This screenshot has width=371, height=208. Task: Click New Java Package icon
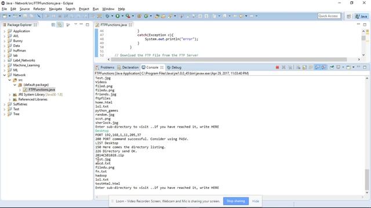pos(139,16)
